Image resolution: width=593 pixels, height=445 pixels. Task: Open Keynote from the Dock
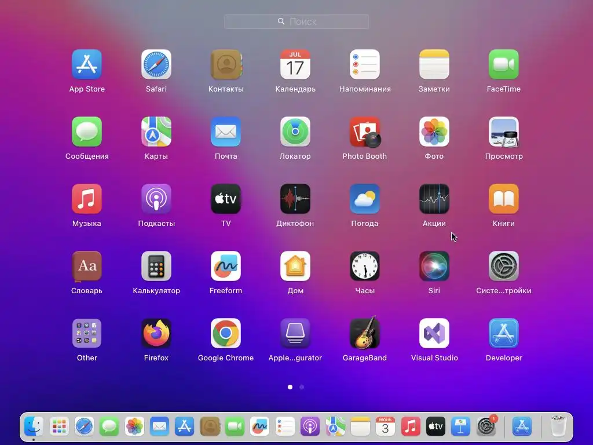(x=460, y=426)
